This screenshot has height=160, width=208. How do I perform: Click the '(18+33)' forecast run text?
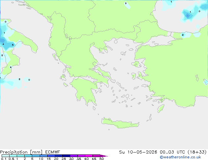(197, 152)
